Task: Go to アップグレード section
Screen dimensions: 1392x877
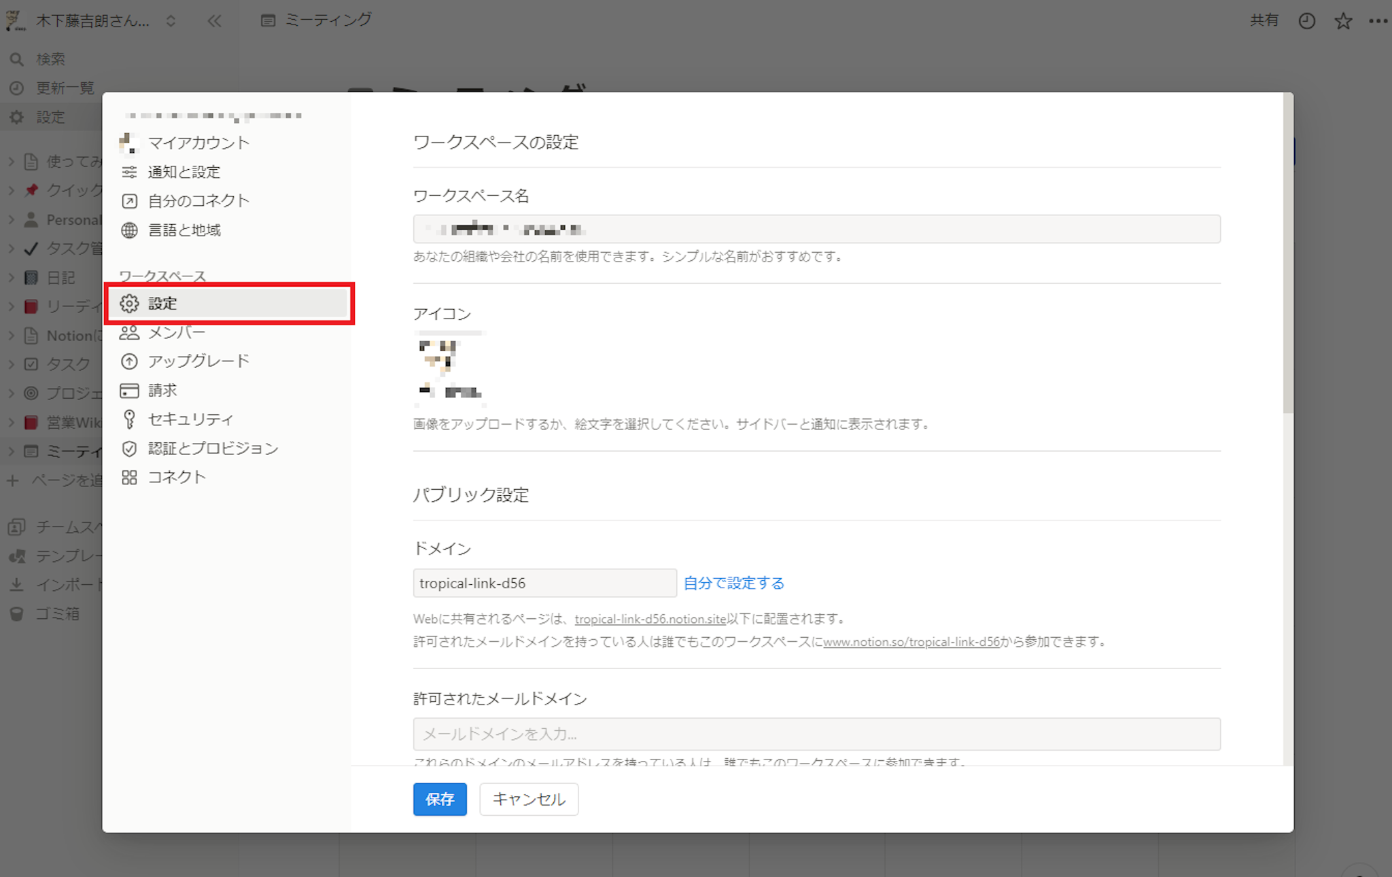Action: (198, 361)
